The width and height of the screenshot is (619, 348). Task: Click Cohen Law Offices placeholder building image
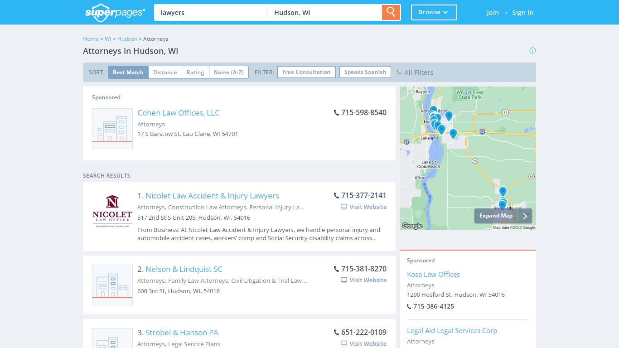(x=112, y=129)
